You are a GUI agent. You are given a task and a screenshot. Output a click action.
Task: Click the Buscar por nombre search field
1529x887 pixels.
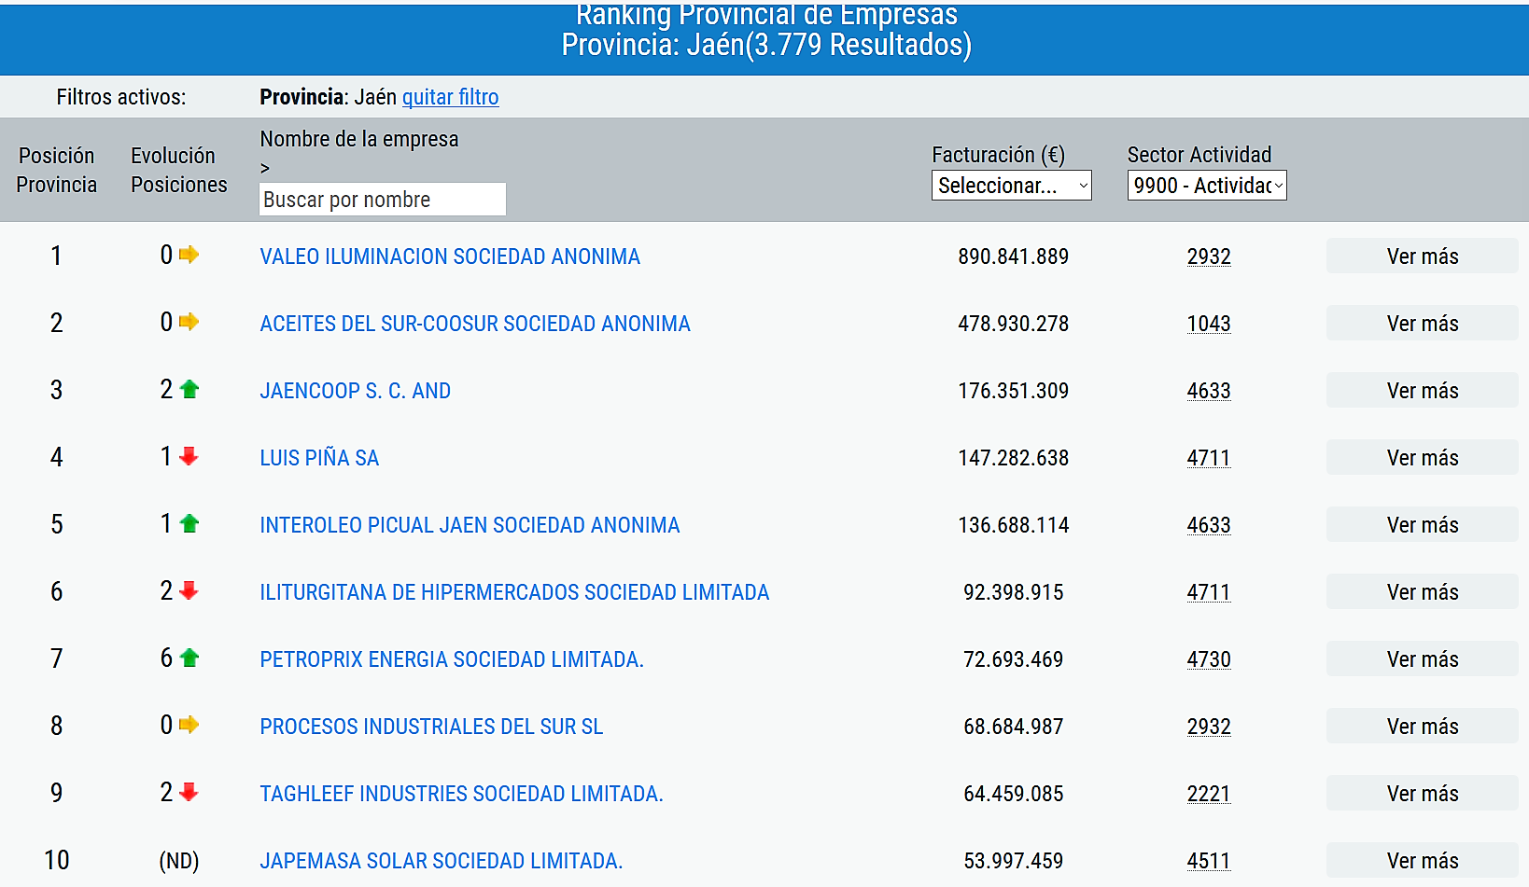point(383,200)
